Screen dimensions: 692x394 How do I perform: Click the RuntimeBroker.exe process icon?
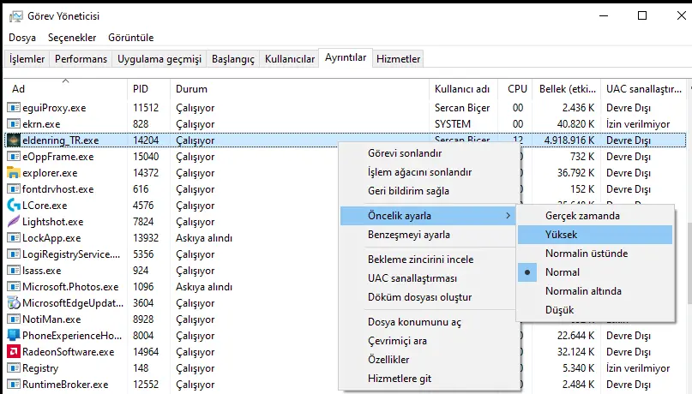(x=14, y=385)
